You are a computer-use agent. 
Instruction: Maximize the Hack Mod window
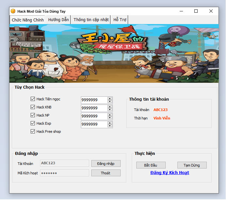[x=196, y=11]
